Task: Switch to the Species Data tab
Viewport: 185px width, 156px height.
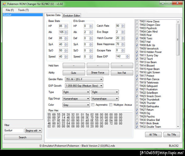Action: click(53, 15)
